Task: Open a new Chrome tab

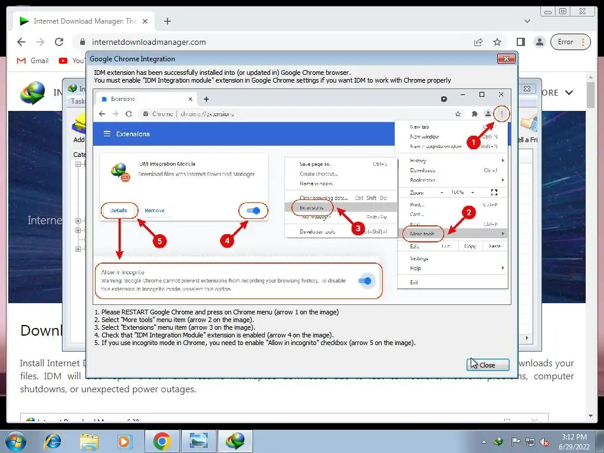Action: (167, 21)
